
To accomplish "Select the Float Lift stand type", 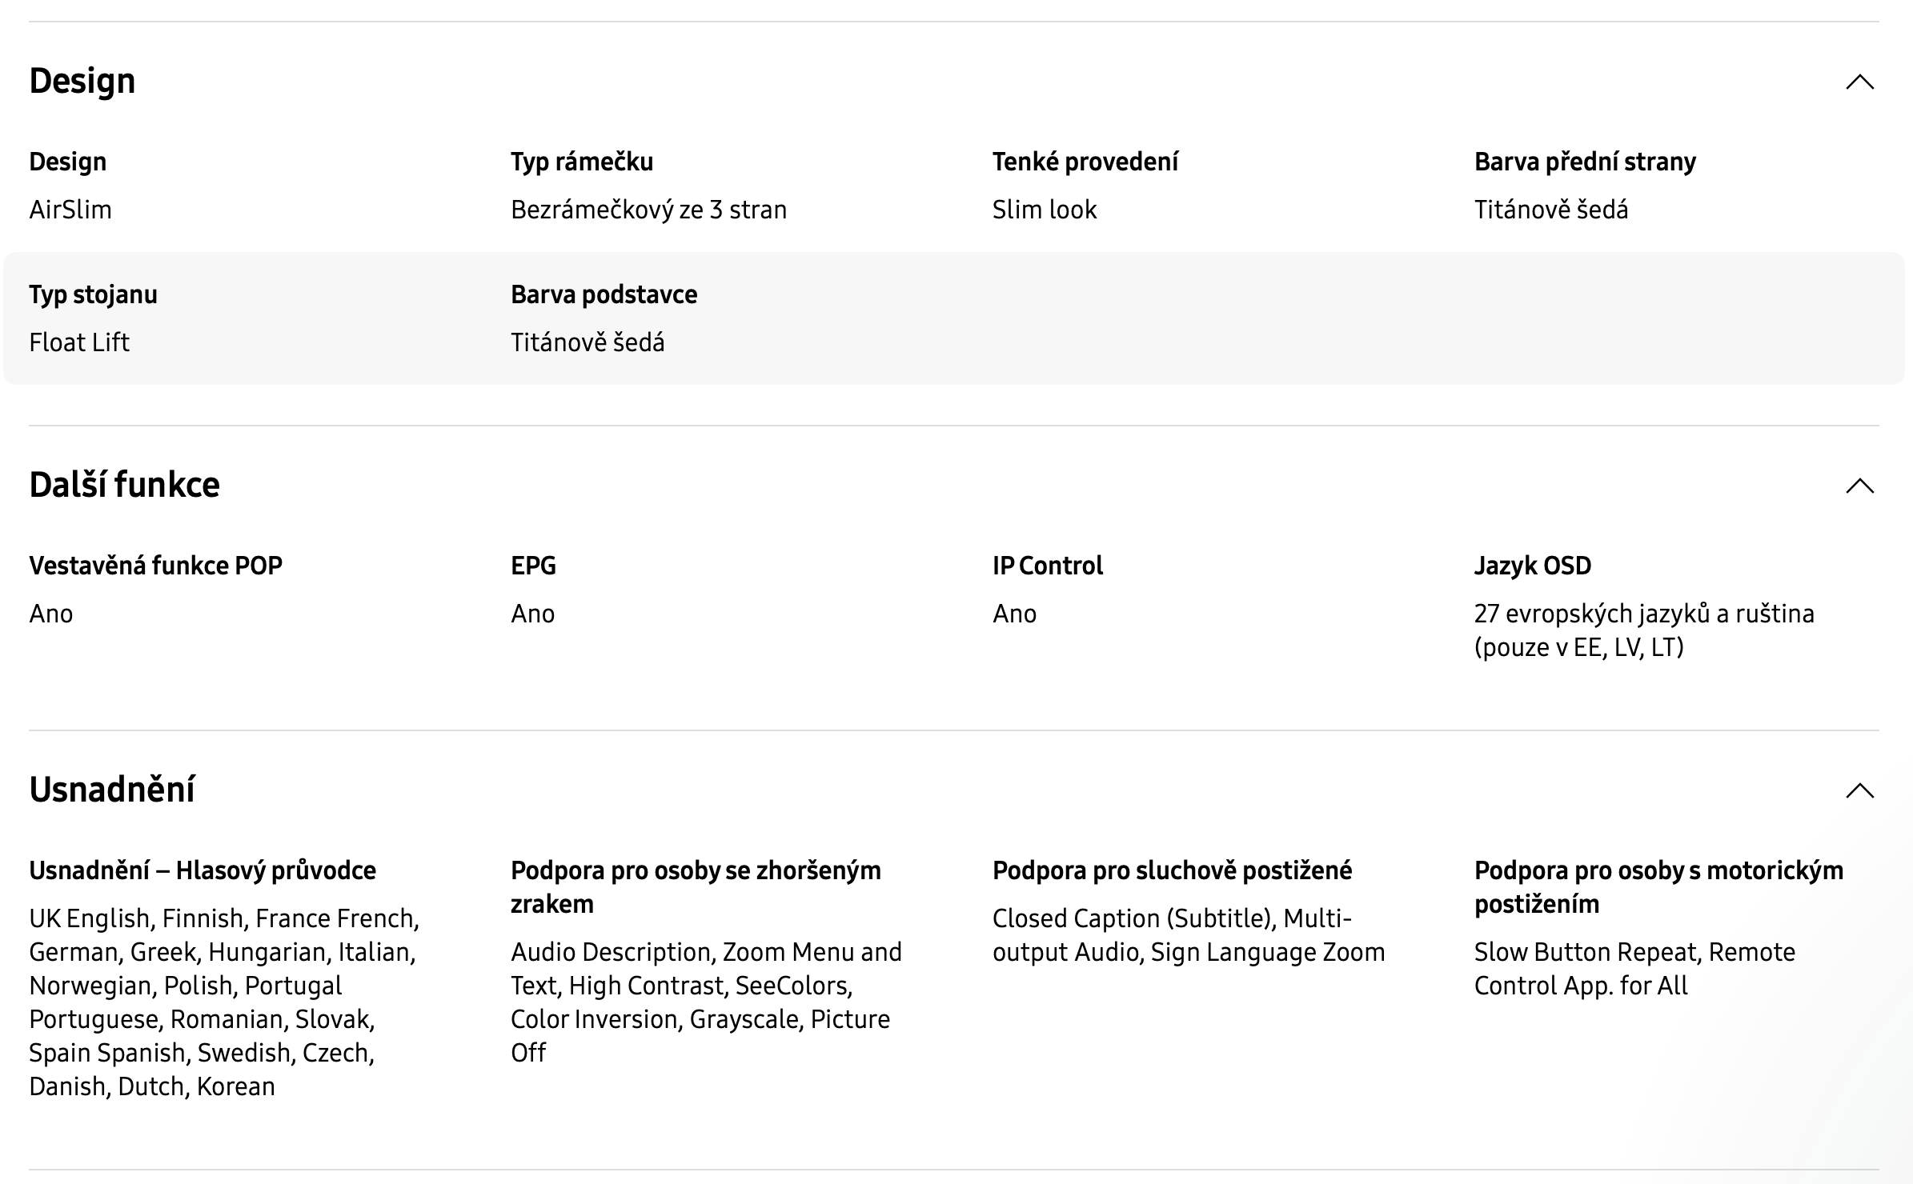I will pos(79,342).
